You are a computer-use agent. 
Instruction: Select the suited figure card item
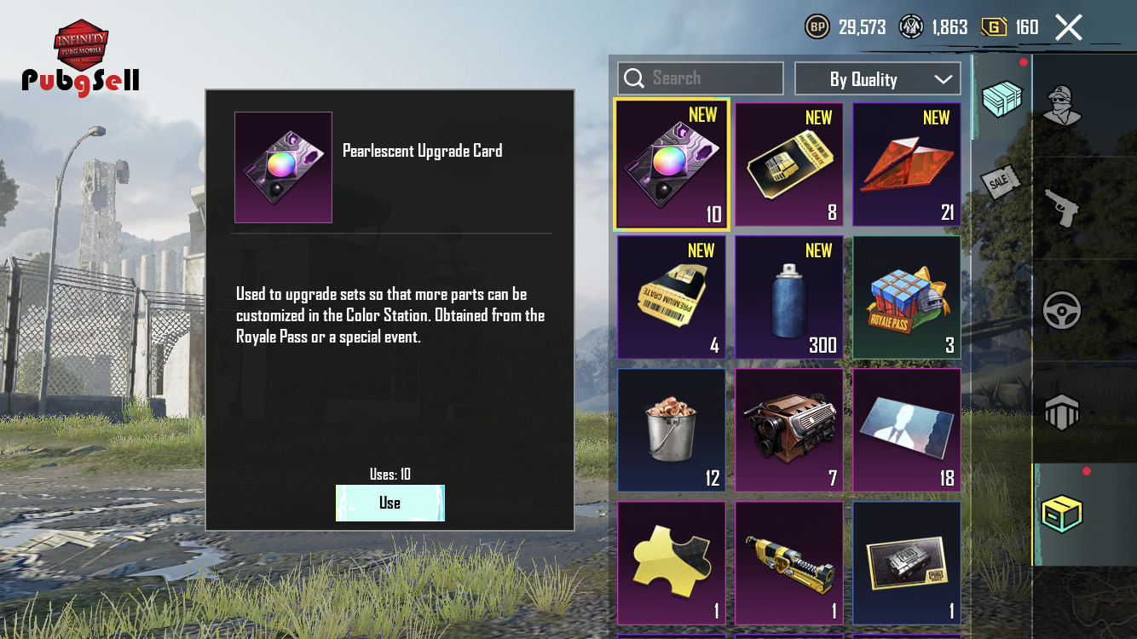[x=907, y=430]
